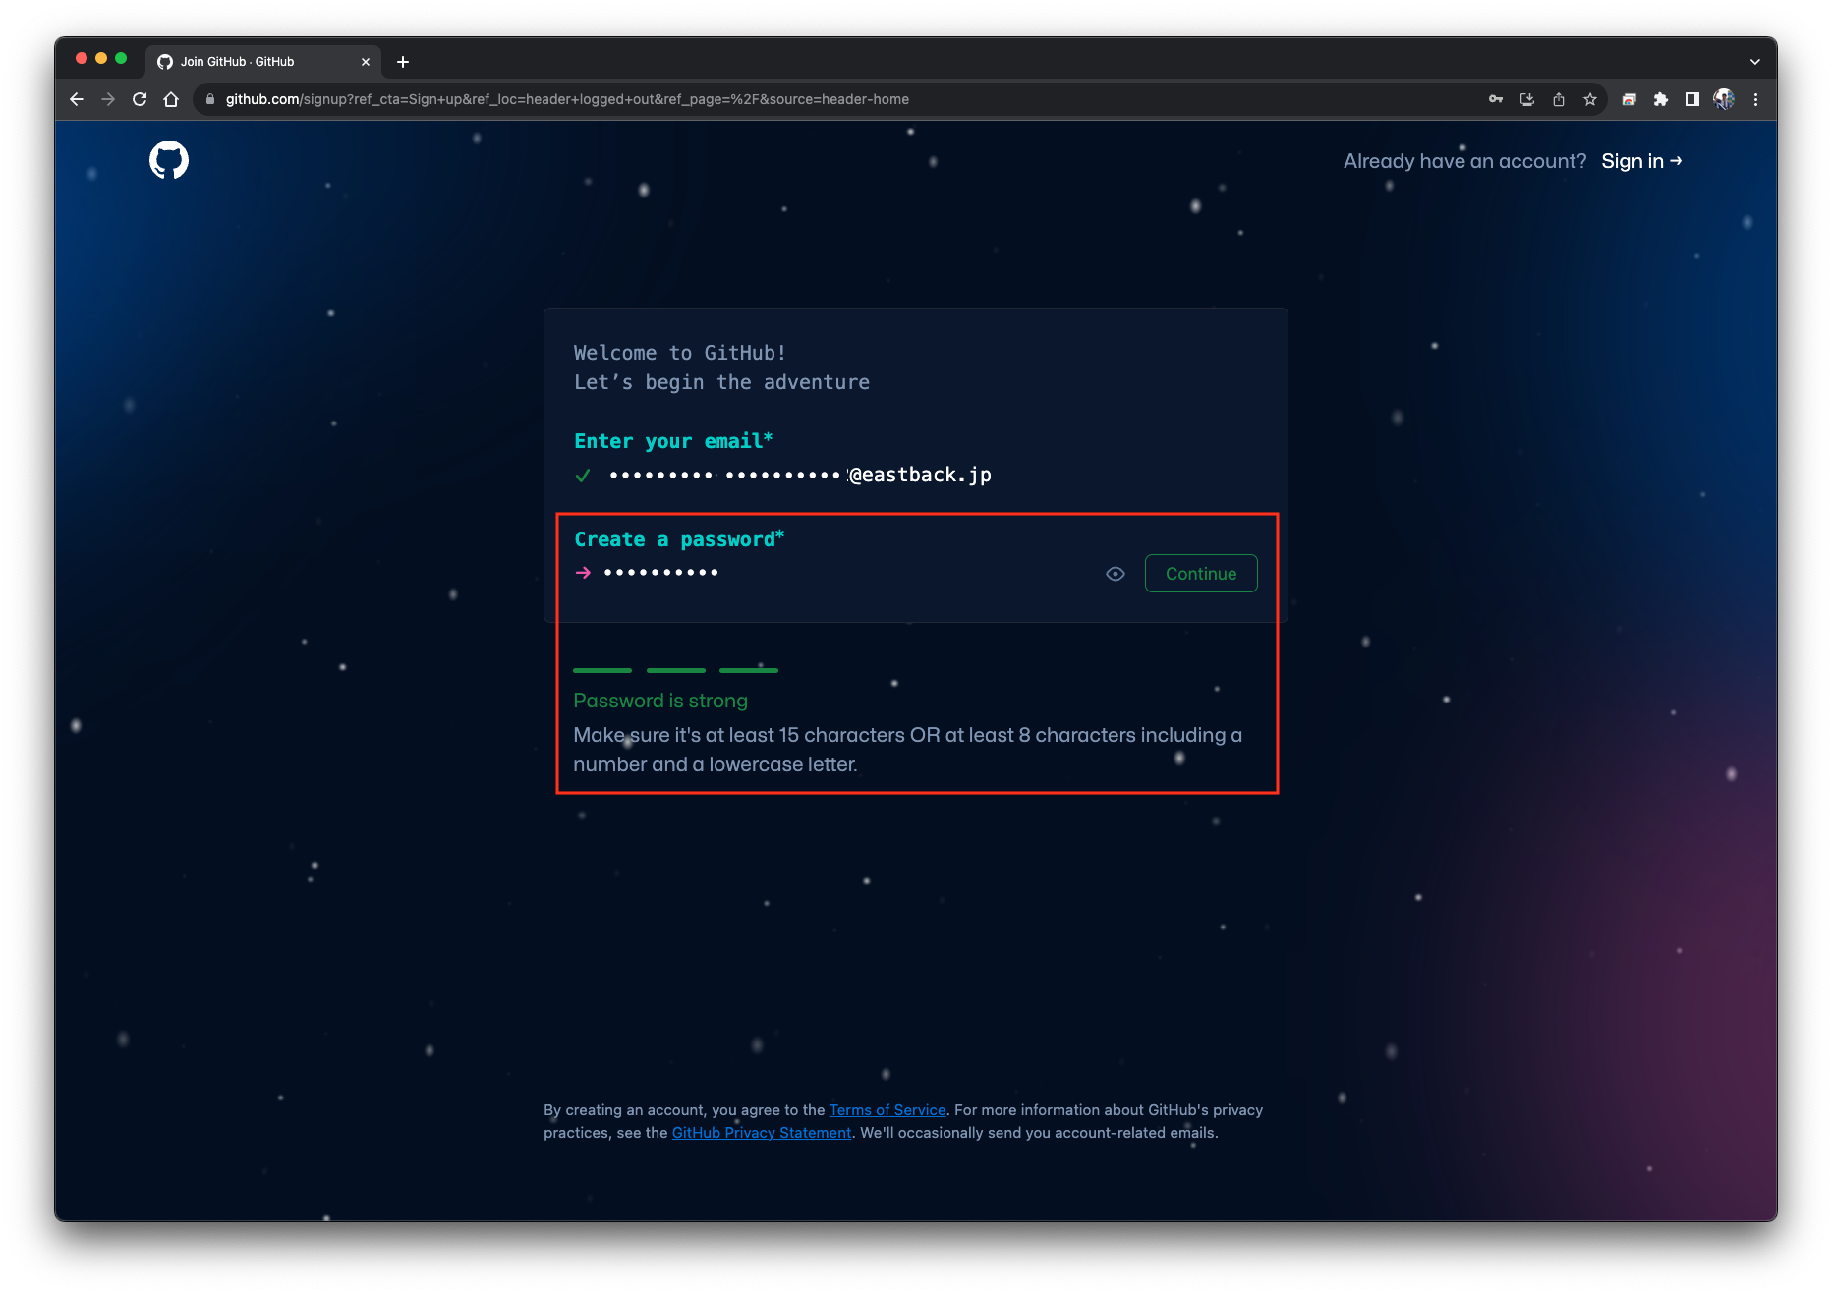The image size is (1832, 1294).
Task: Select the Join GitHub tab
Action: [x=262, y=62]
